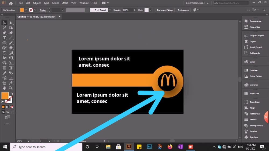269x151 pixels.
Task: Change the screen mode
Action: coord(7,117)
